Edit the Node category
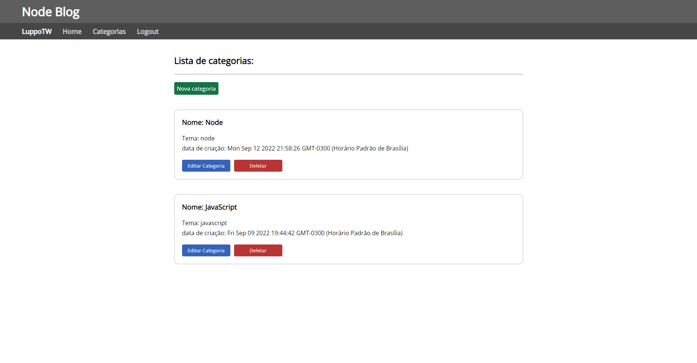Viewport: 697px width, 363px height. point(206,165)
